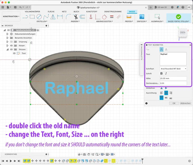Expand the Benannte Ansichten tree node
This screenshot has width=193, height=165.
tap(7, 38)
